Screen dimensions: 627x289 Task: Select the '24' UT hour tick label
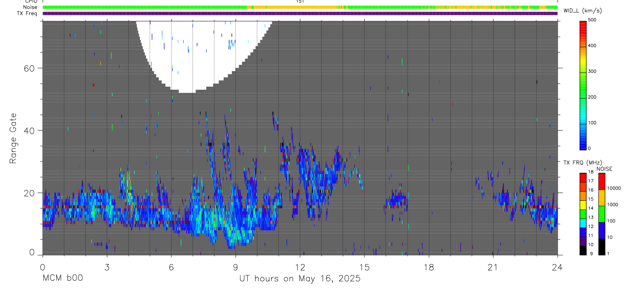(x=558, y=267)
